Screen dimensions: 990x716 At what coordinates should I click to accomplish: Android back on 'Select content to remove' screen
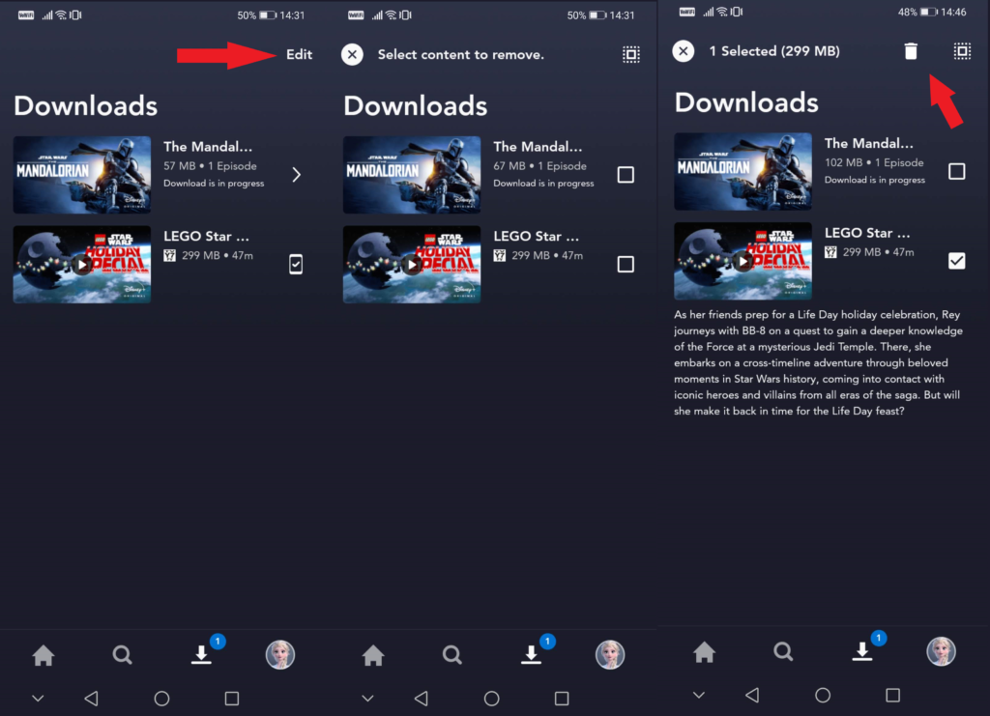(x=422, y=699)
